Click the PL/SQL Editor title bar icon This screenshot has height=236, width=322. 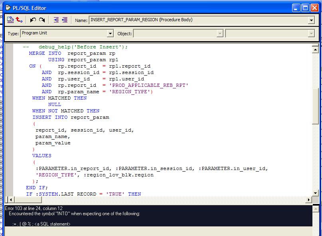(8, 8)
